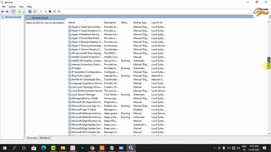Open the green Camtasia taskbar icon

point(53,148)
